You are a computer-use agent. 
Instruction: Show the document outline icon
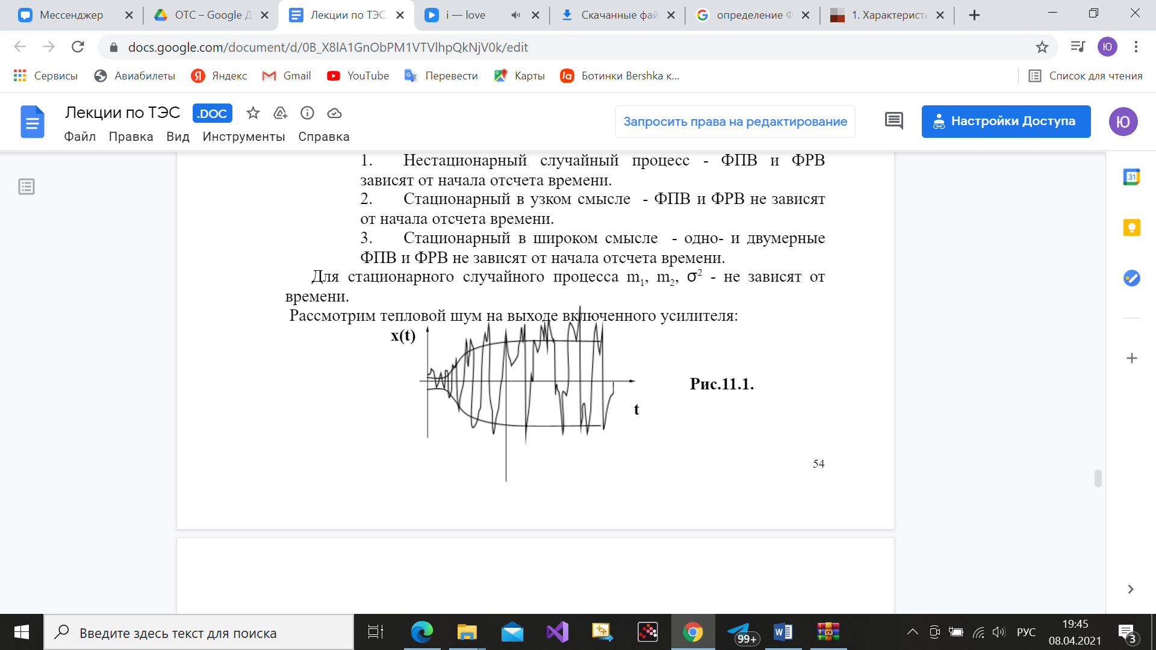pyautogui.click(x=26, y=187)
